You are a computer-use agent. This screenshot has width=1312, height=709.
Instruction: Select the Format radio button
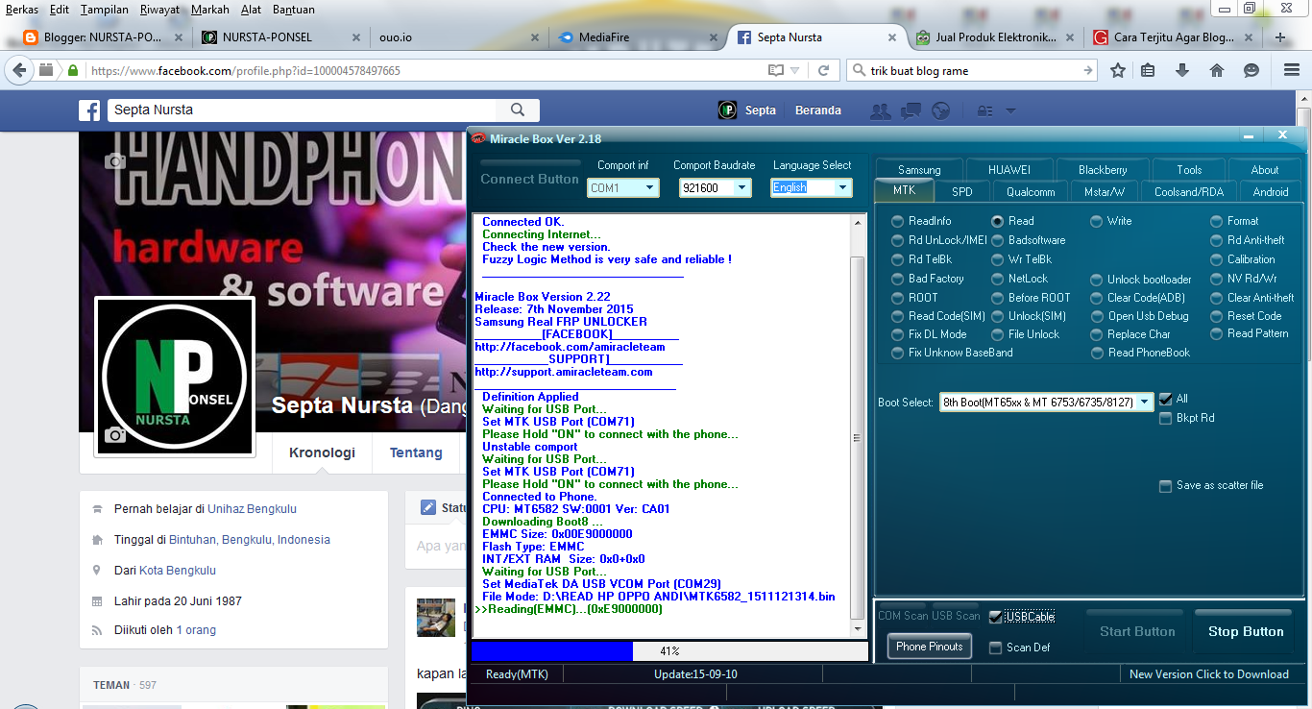pyautogui.click(x=1216, y=221)
